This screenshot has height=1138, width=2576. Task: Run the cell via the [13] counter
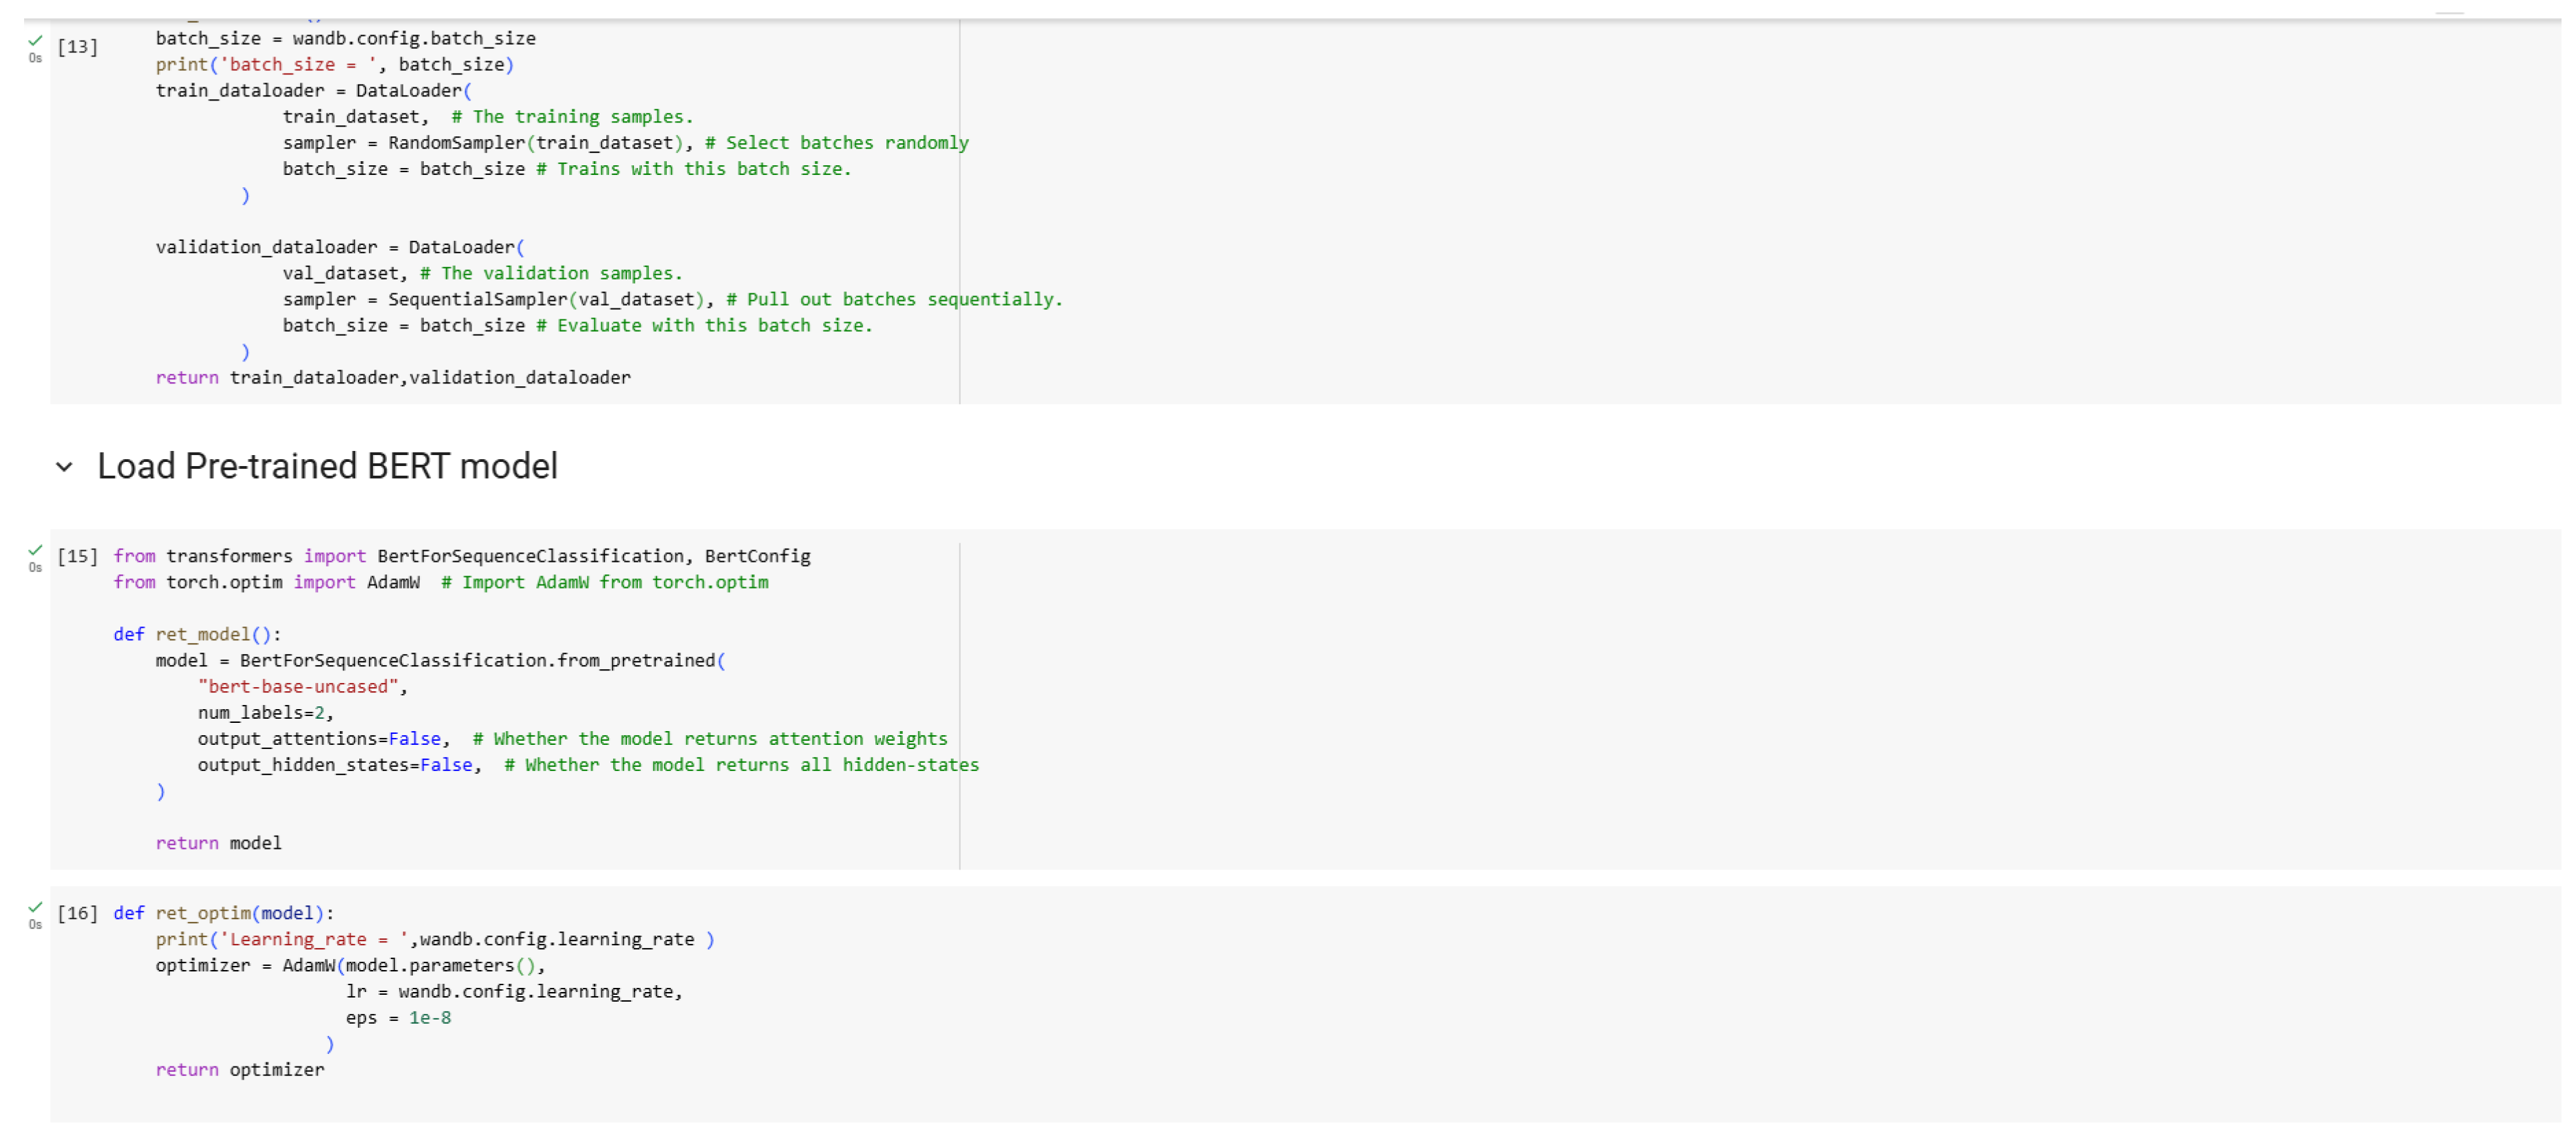point(77,46)
